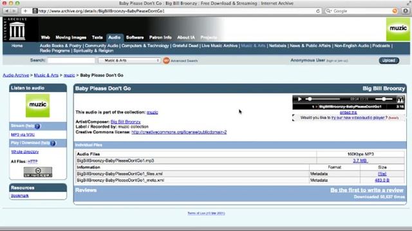Open the Web tab
The width and height of the screenshot is (412, 231).
tap(46, 37)
